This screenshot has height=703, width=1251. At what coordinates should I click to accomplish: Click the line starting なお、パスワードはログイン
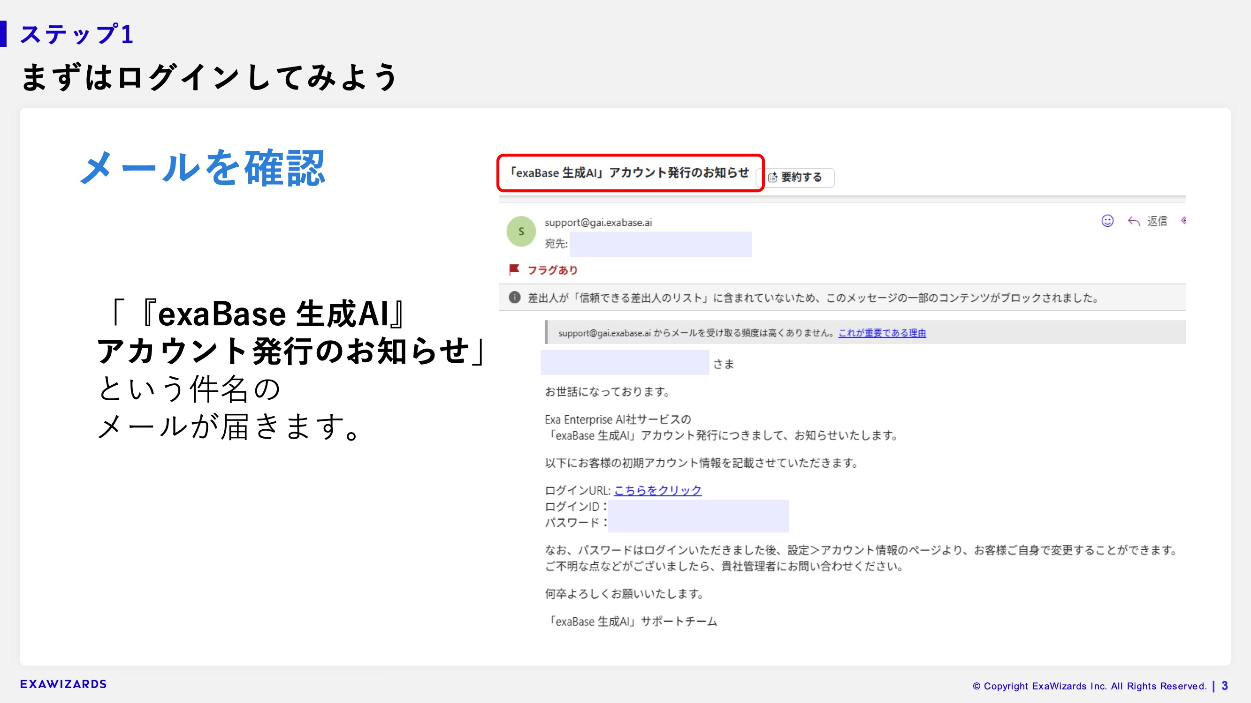click(x=862, y=550)
